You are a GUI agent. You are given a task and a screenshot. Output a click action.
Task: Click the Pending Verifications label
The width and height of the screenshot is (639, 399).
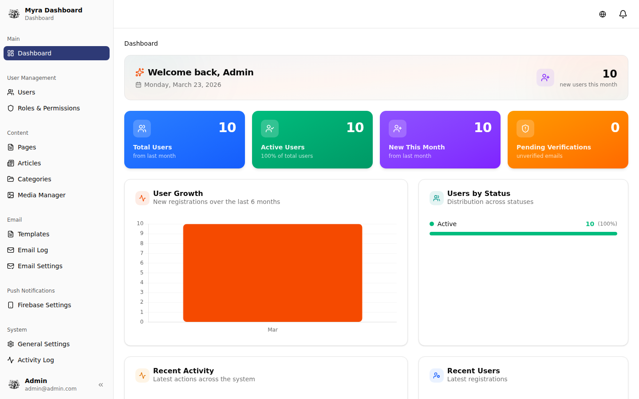[554, 147]
